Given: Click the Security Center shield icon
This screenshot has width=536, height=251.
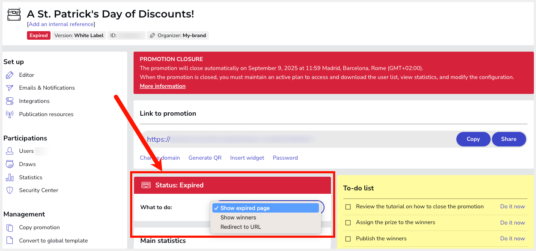Looking at the screenshot, I should (9, 190).
